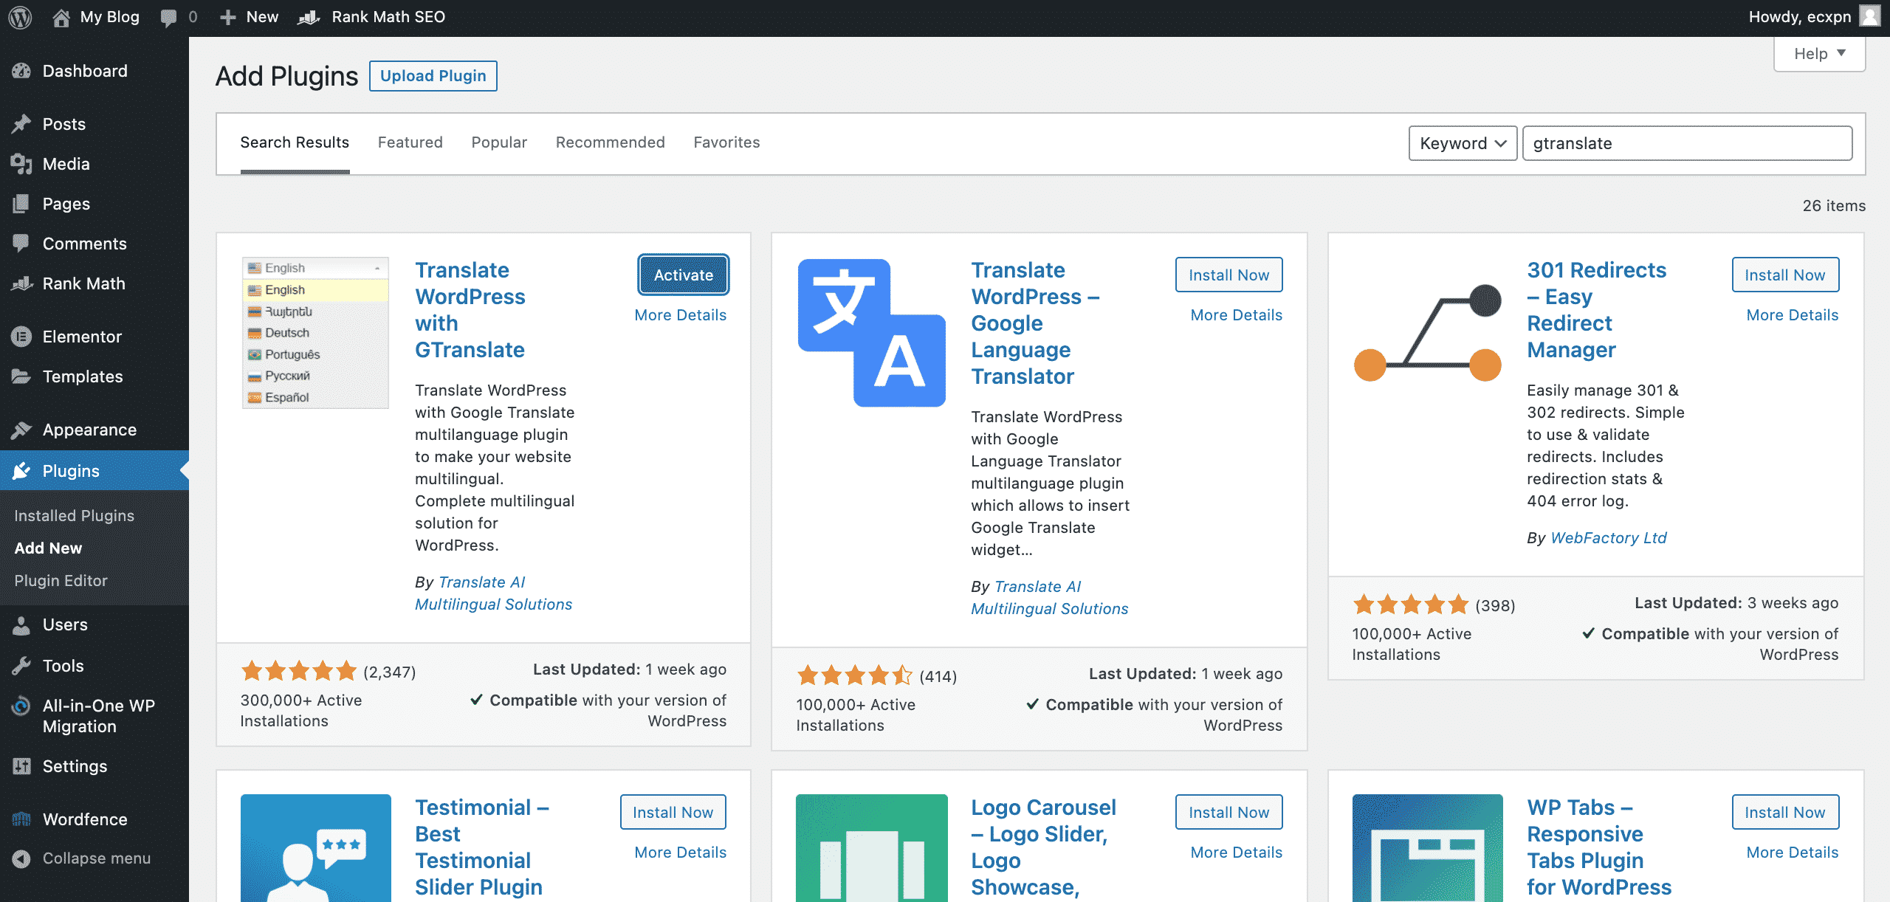Open Google Language Translator plugin icon

pos(872,333)
